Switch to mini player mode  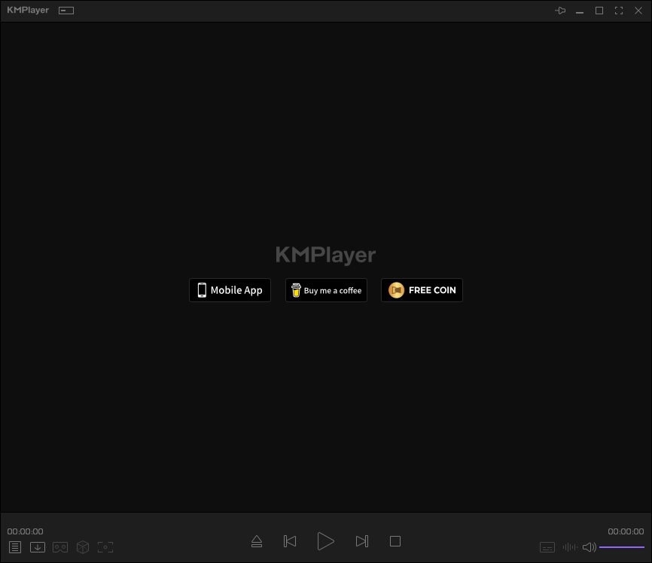(x=66, y=11)
